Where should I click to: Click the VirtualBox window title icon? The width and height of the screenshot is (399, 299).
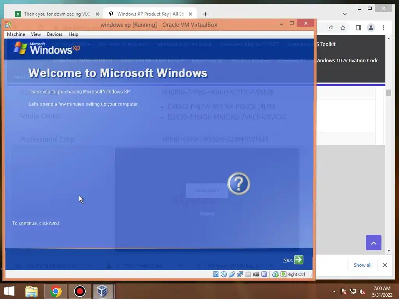click(8, 25)
